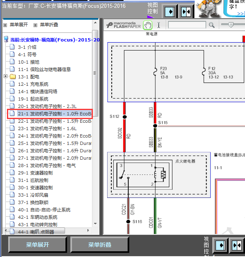Click the >> link in the top-right banner
This screenshot has width=245, height=257.
coord(241,14)
